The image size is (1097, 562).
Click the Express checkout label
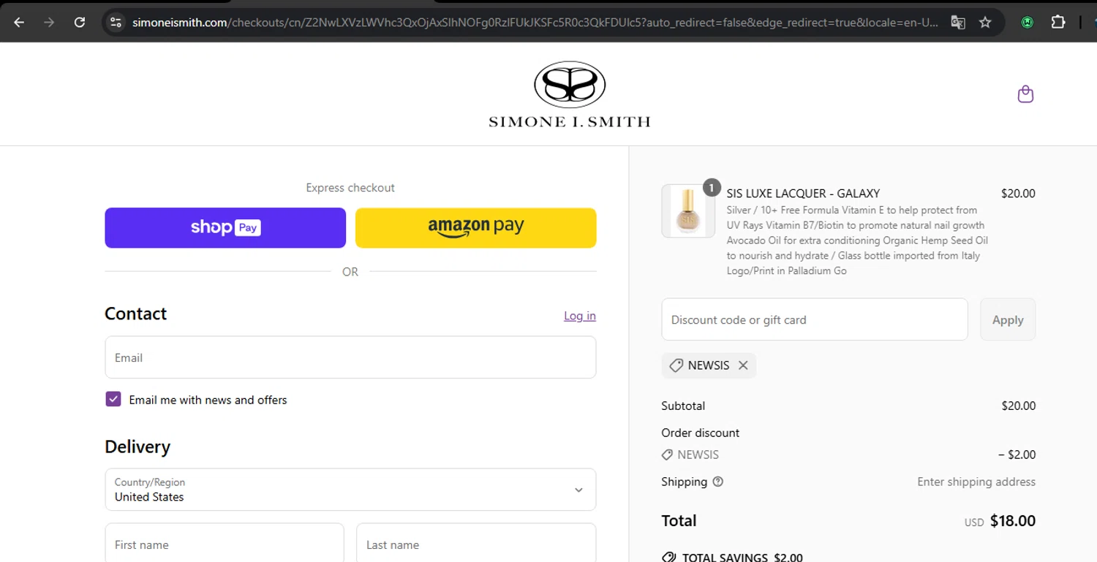click(350, 188)
